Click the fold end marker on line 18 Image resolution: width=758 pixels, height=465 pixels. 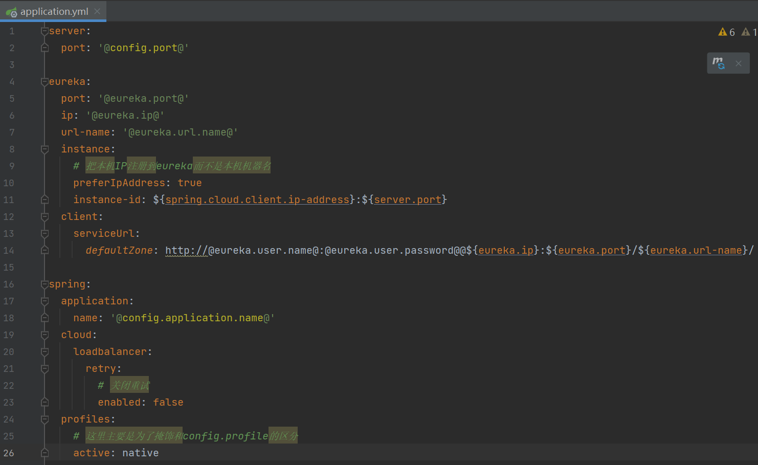pyautogui.click(x=44, y=318)
